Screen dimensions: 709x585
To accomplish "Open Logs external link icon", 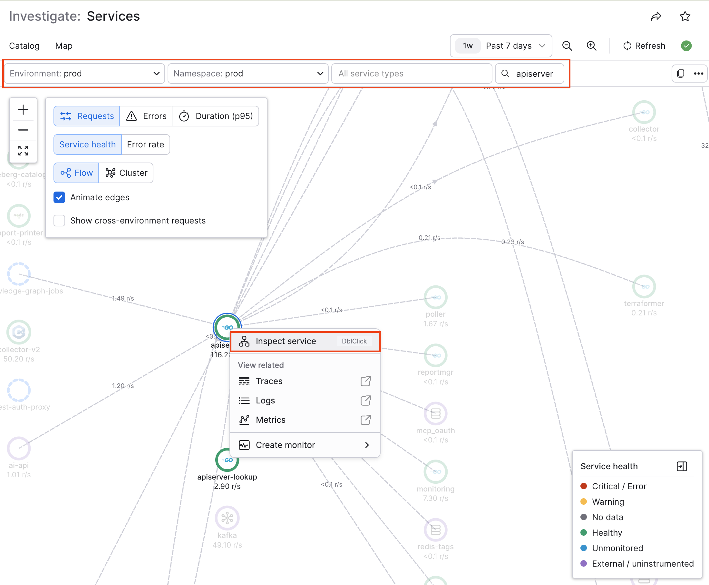I will point(365,400).
